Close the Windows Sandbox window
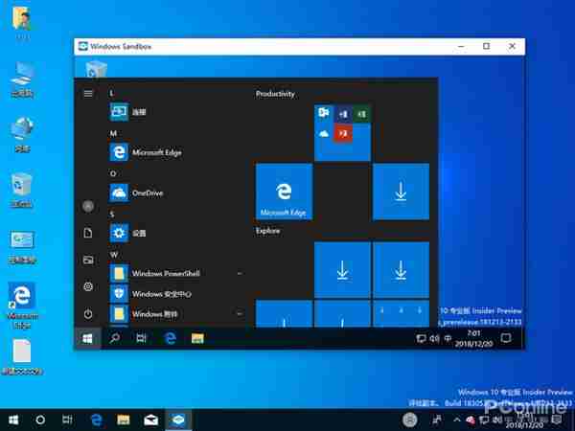This screenshot has width=575, height=431. [x=512, y=46]
